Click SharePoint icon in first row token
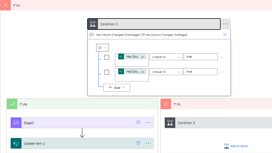 (121, 57)
